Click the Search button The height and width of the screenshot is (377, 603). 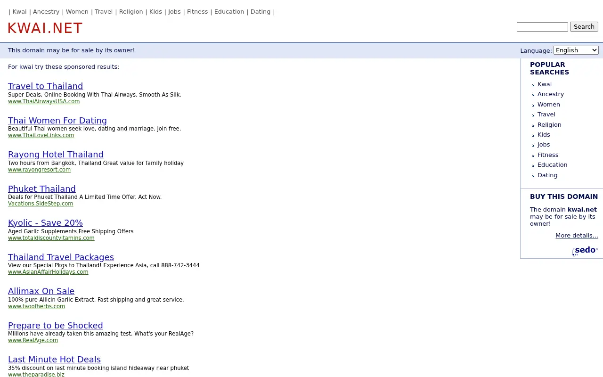[584, 27]
